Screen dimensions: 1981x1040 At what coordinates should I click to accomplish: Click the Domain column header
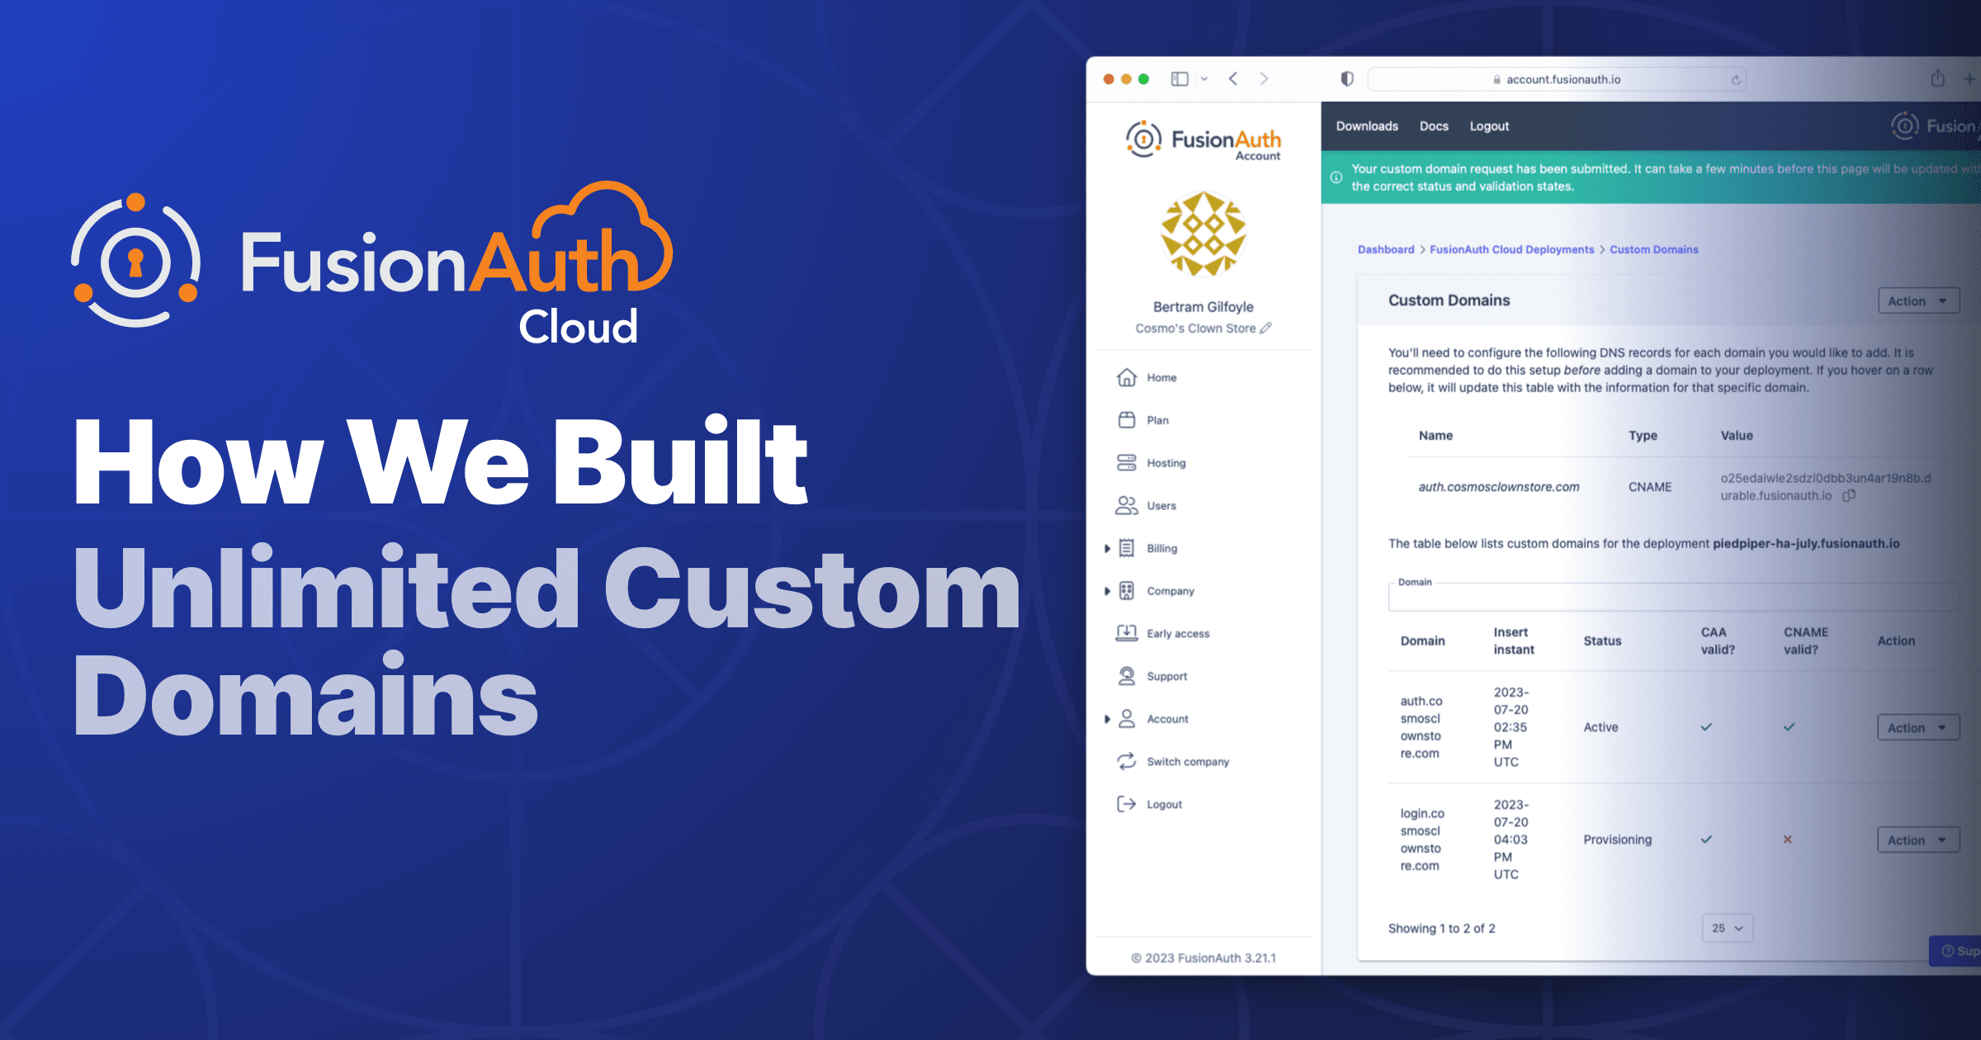[x=1422, y=641]
